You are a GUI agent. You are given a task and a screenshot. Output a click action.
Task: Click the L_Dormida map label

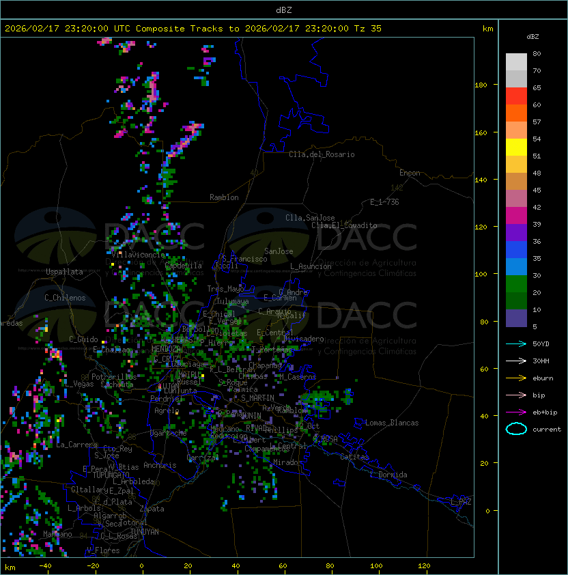pyautogui.click(x=388, y=475)
